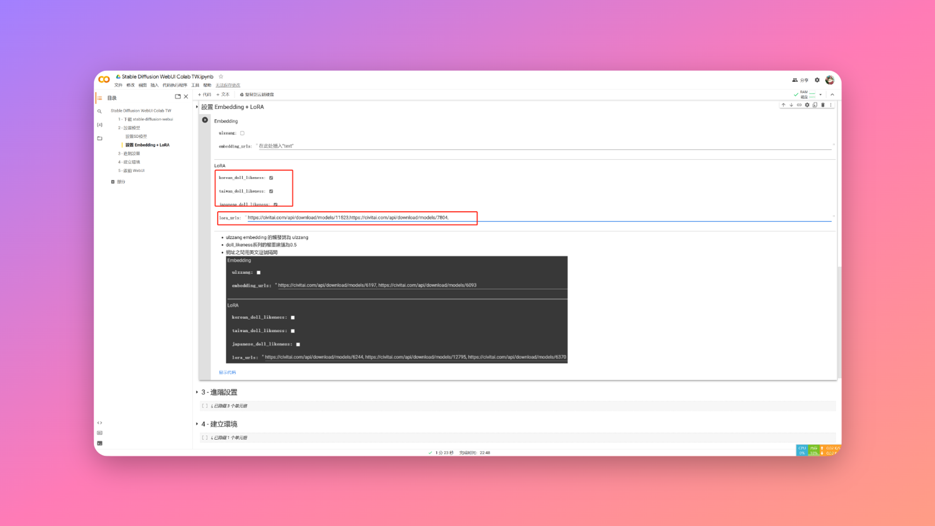935x526 pixels.
Task: Open the search icon in left rail
Action: pos(100,111)
